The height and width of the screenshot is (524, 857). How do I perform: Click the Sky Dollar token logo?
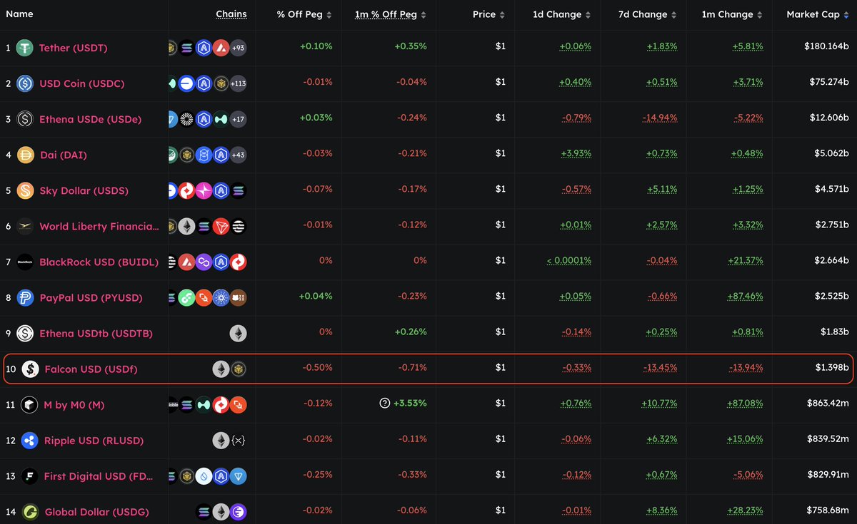(x=26, y=190)
